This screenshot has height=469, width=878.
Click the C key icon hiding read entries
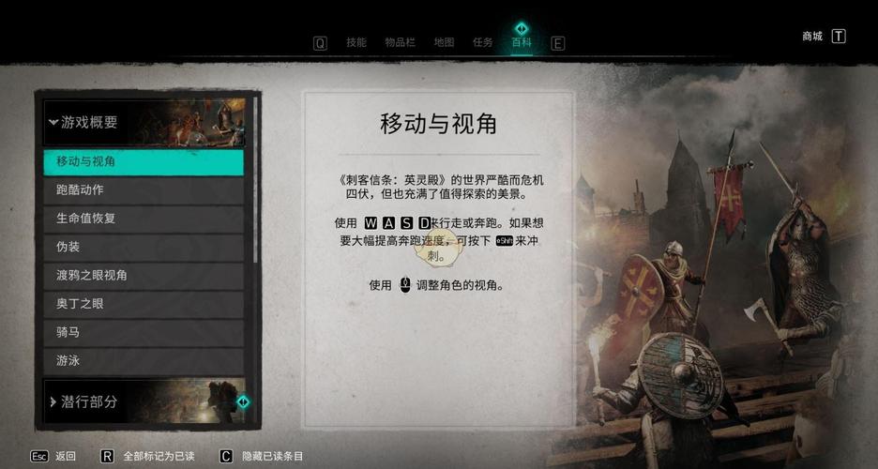(226, 456)
